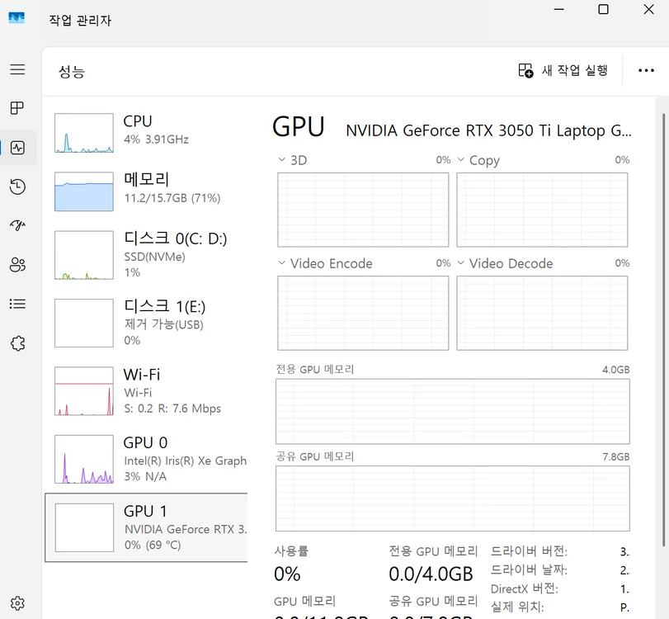
Task: Click the 3D engine graph
Action: tap(363, 210)
